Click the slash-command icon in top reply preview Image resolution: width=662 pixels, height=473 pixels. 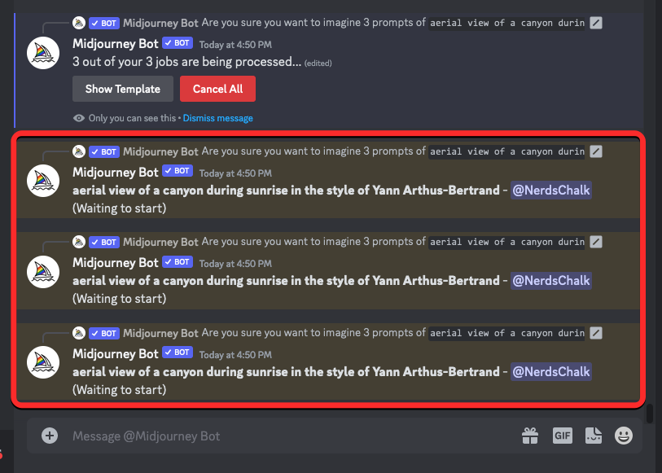pos(596,23)
